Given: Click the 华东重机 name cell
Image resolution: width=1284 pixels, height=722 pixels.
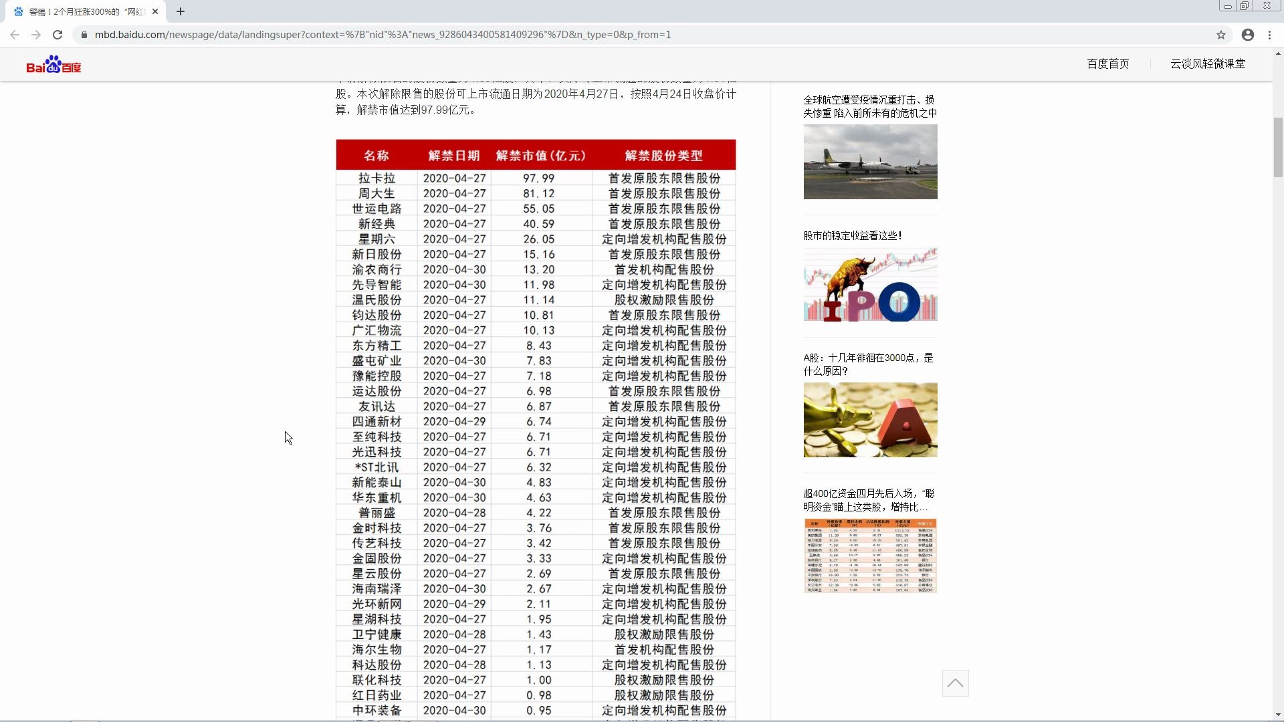Looking at the screenshot, I should tap(377, 497).
